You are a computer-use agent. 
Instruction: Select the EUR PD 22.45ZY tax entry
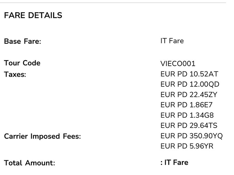(189, 94)
